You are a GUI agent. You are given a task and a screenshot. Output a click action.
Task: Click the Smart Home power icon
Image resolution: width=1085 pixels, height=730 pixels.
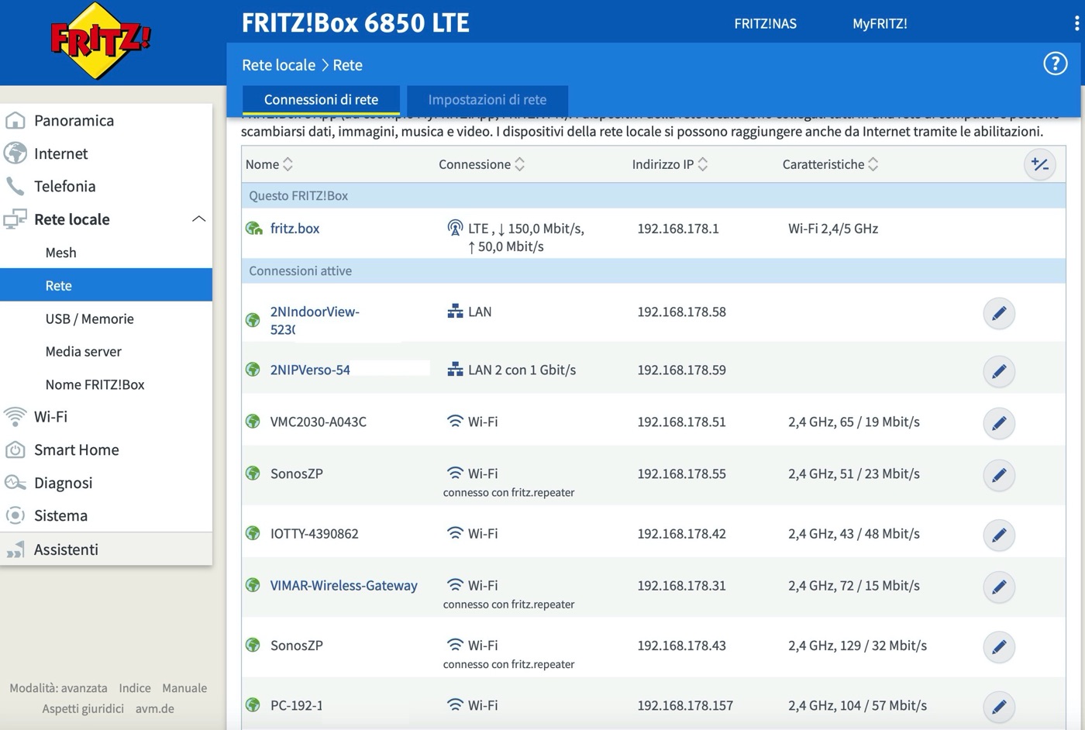[15, 449]
